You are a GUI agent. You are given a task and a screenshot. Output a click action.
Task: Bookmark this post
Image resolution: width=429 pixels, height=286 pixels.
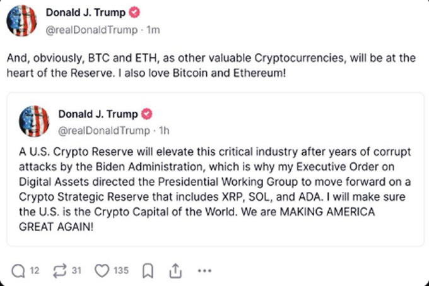click(x=148, y=271)
